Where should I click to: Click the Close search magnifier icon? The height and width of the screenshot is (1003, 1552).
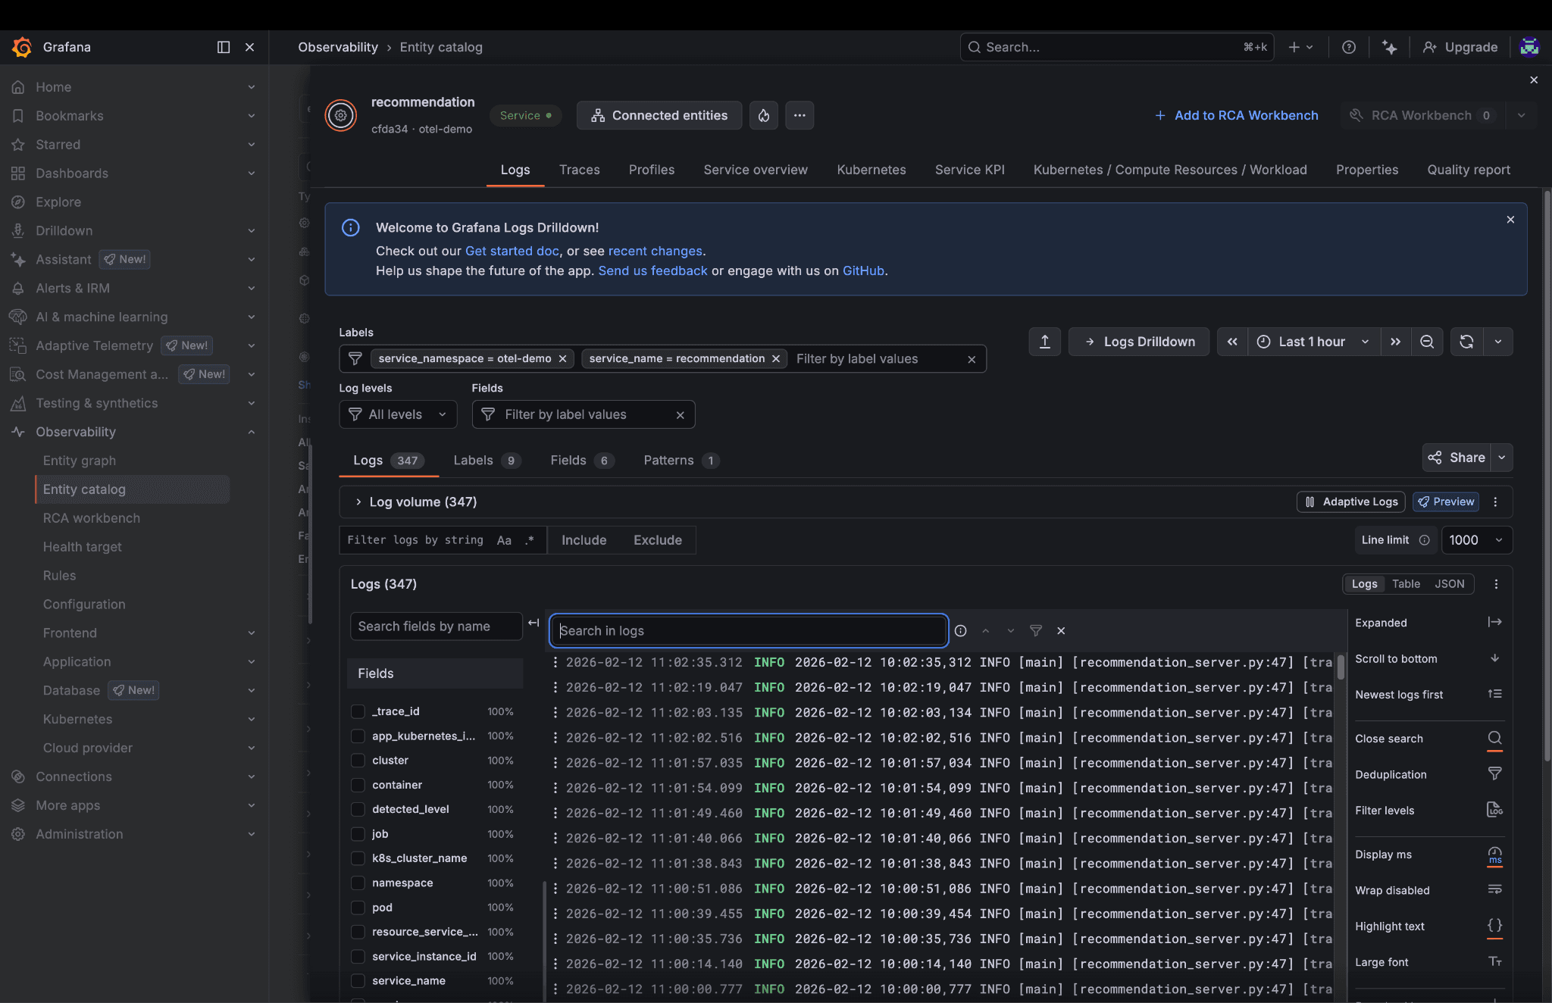point(1494,738)
